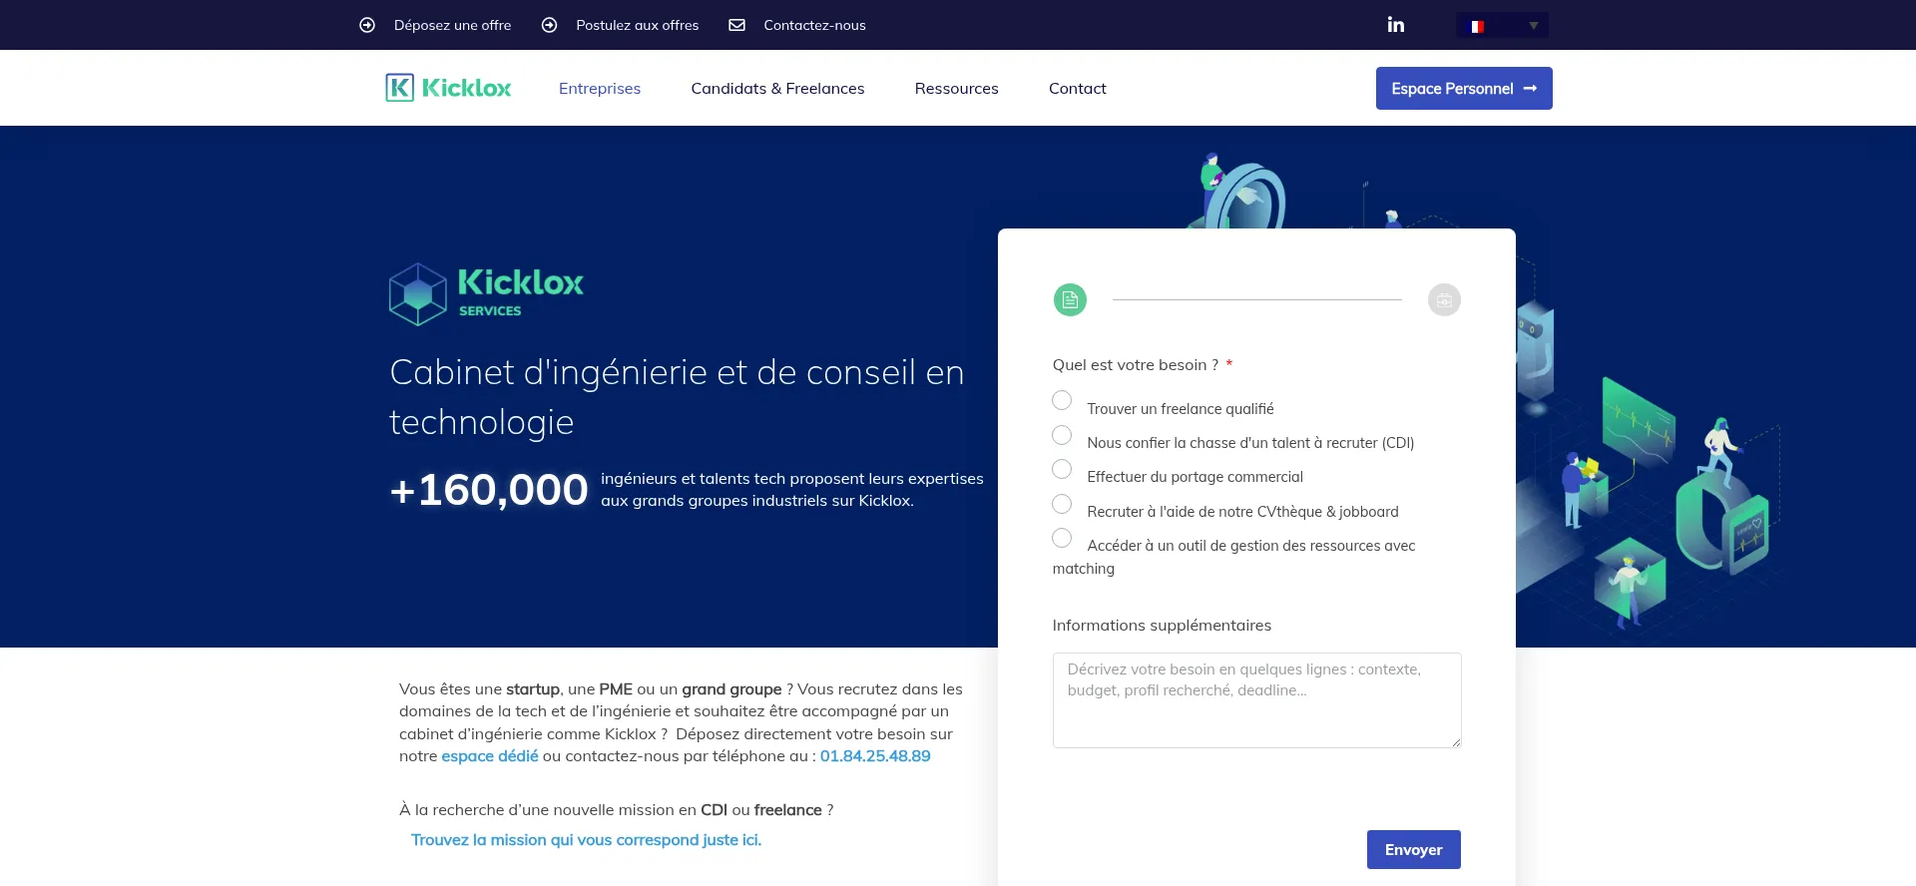The width and height of the screenshot is (1916, 886).
Task: Click the Kicklox logo in the navigation bar
Action: [448, 88]
